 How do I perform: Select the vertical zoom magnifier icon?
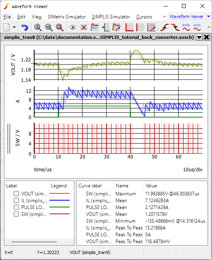(38, 27)
